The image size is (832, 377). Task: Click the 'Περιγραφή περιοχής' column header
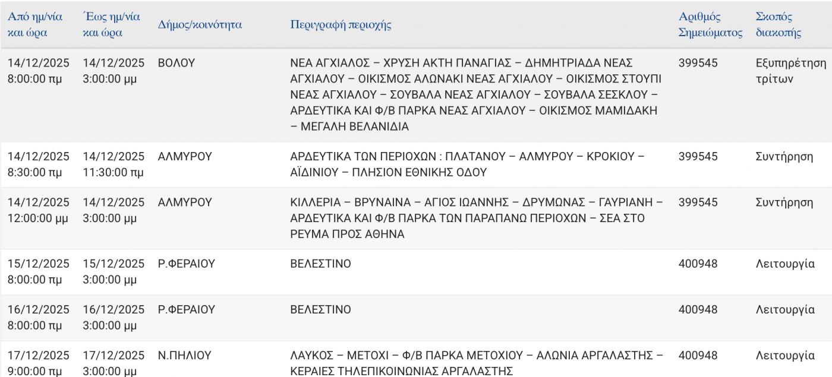click(341, 24)
